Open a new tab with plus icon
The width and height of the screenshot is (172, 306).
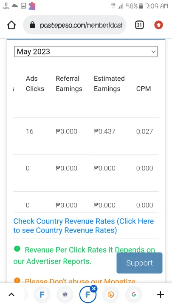(x=160, y=295)
